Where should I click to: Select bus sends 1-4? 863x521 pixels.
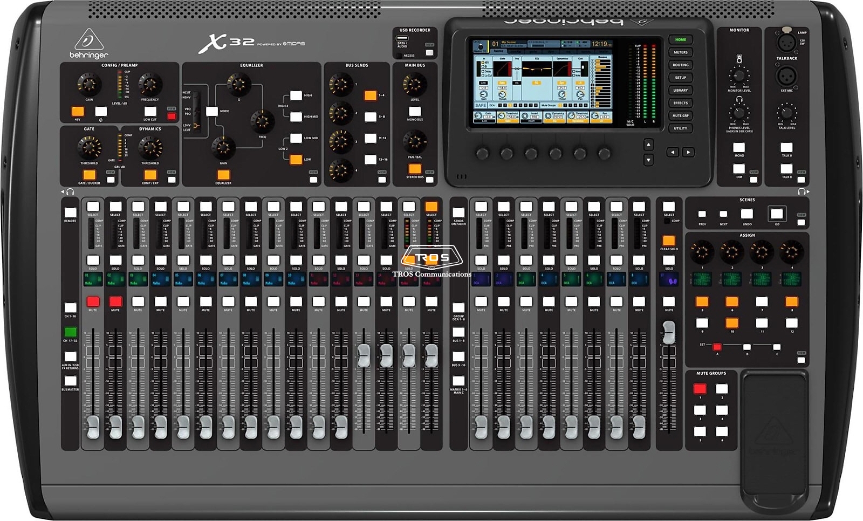coord(370,95)
